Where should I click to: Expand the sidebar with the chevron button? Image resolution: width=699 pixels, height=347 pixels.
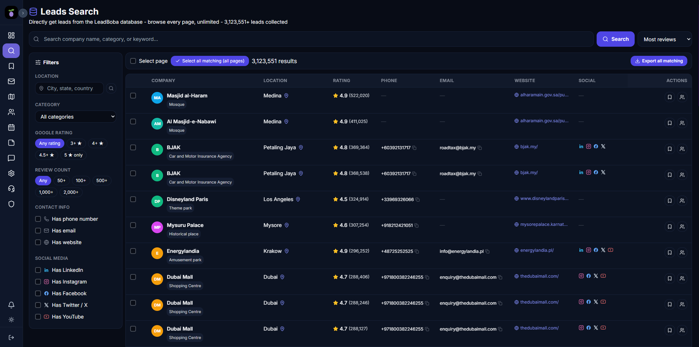(23, 13)
